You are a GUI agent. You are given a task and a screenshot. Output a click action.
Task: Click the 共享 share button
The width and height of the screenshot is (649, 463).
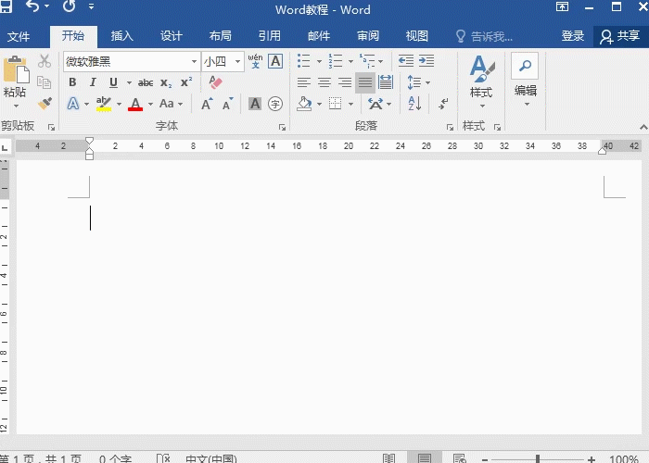620,36
